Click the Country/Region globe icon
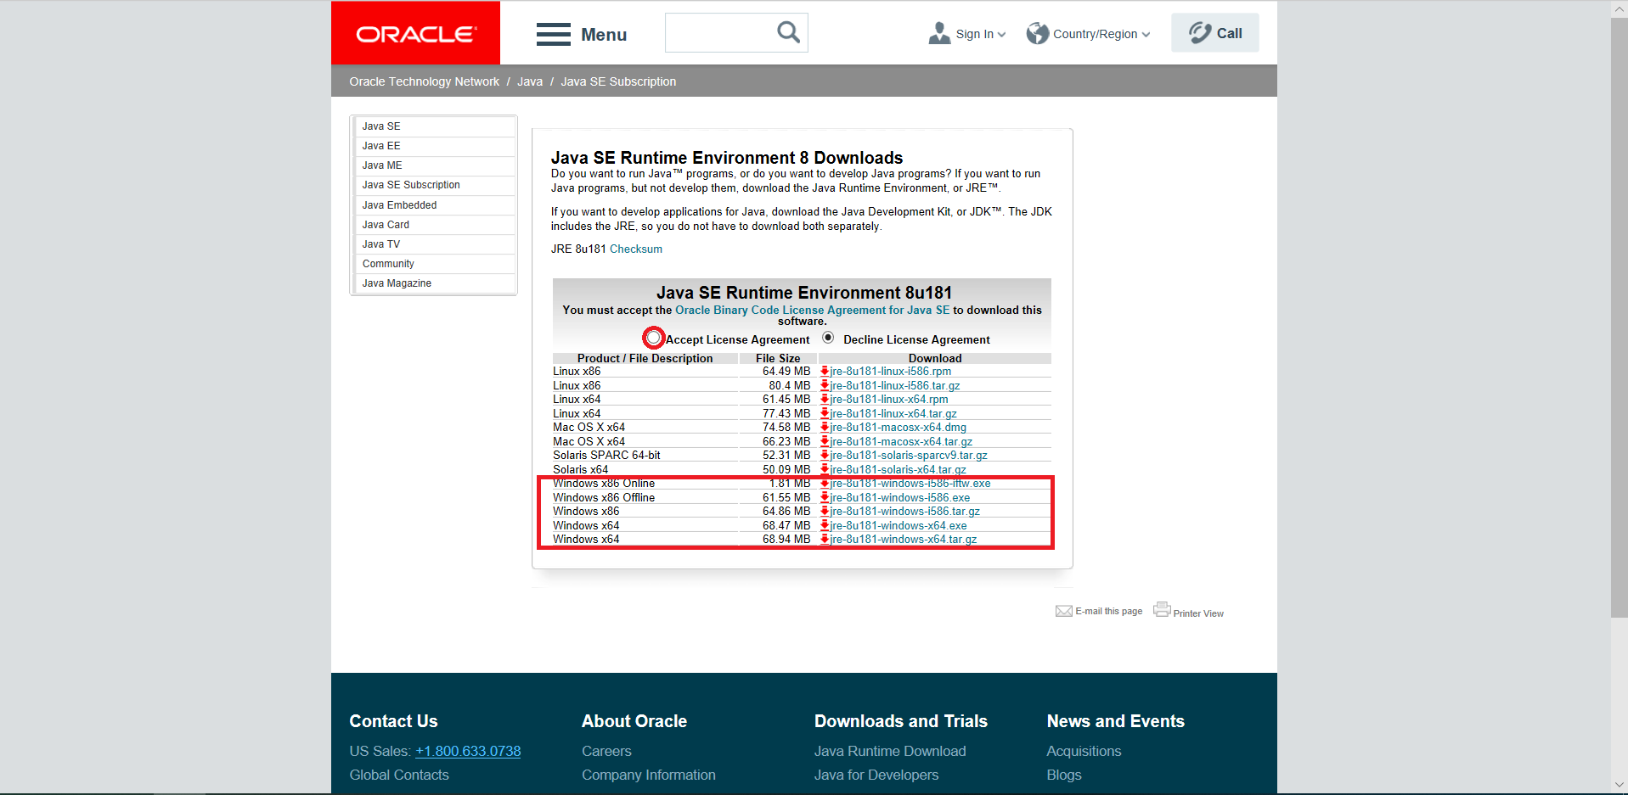Viewport: 1628px width, 795px height. tap(1037, 32)
